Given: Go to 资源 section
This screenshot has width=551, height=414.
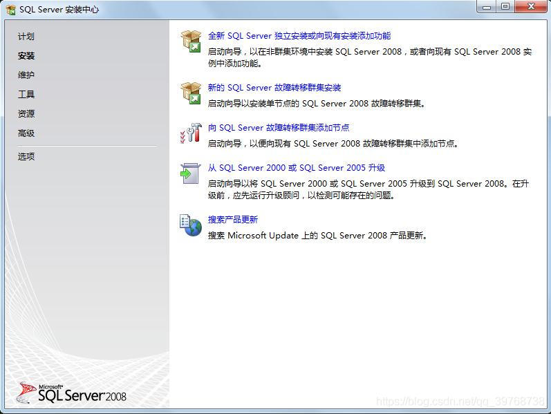Looking at the screenshot, I should [26, 113].
